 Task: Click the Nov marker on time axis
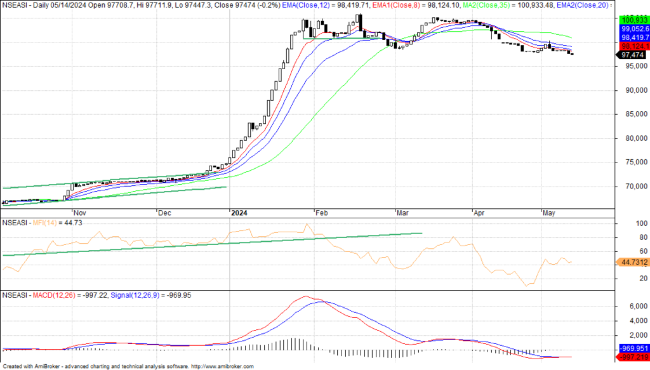(x=81, y=213)
